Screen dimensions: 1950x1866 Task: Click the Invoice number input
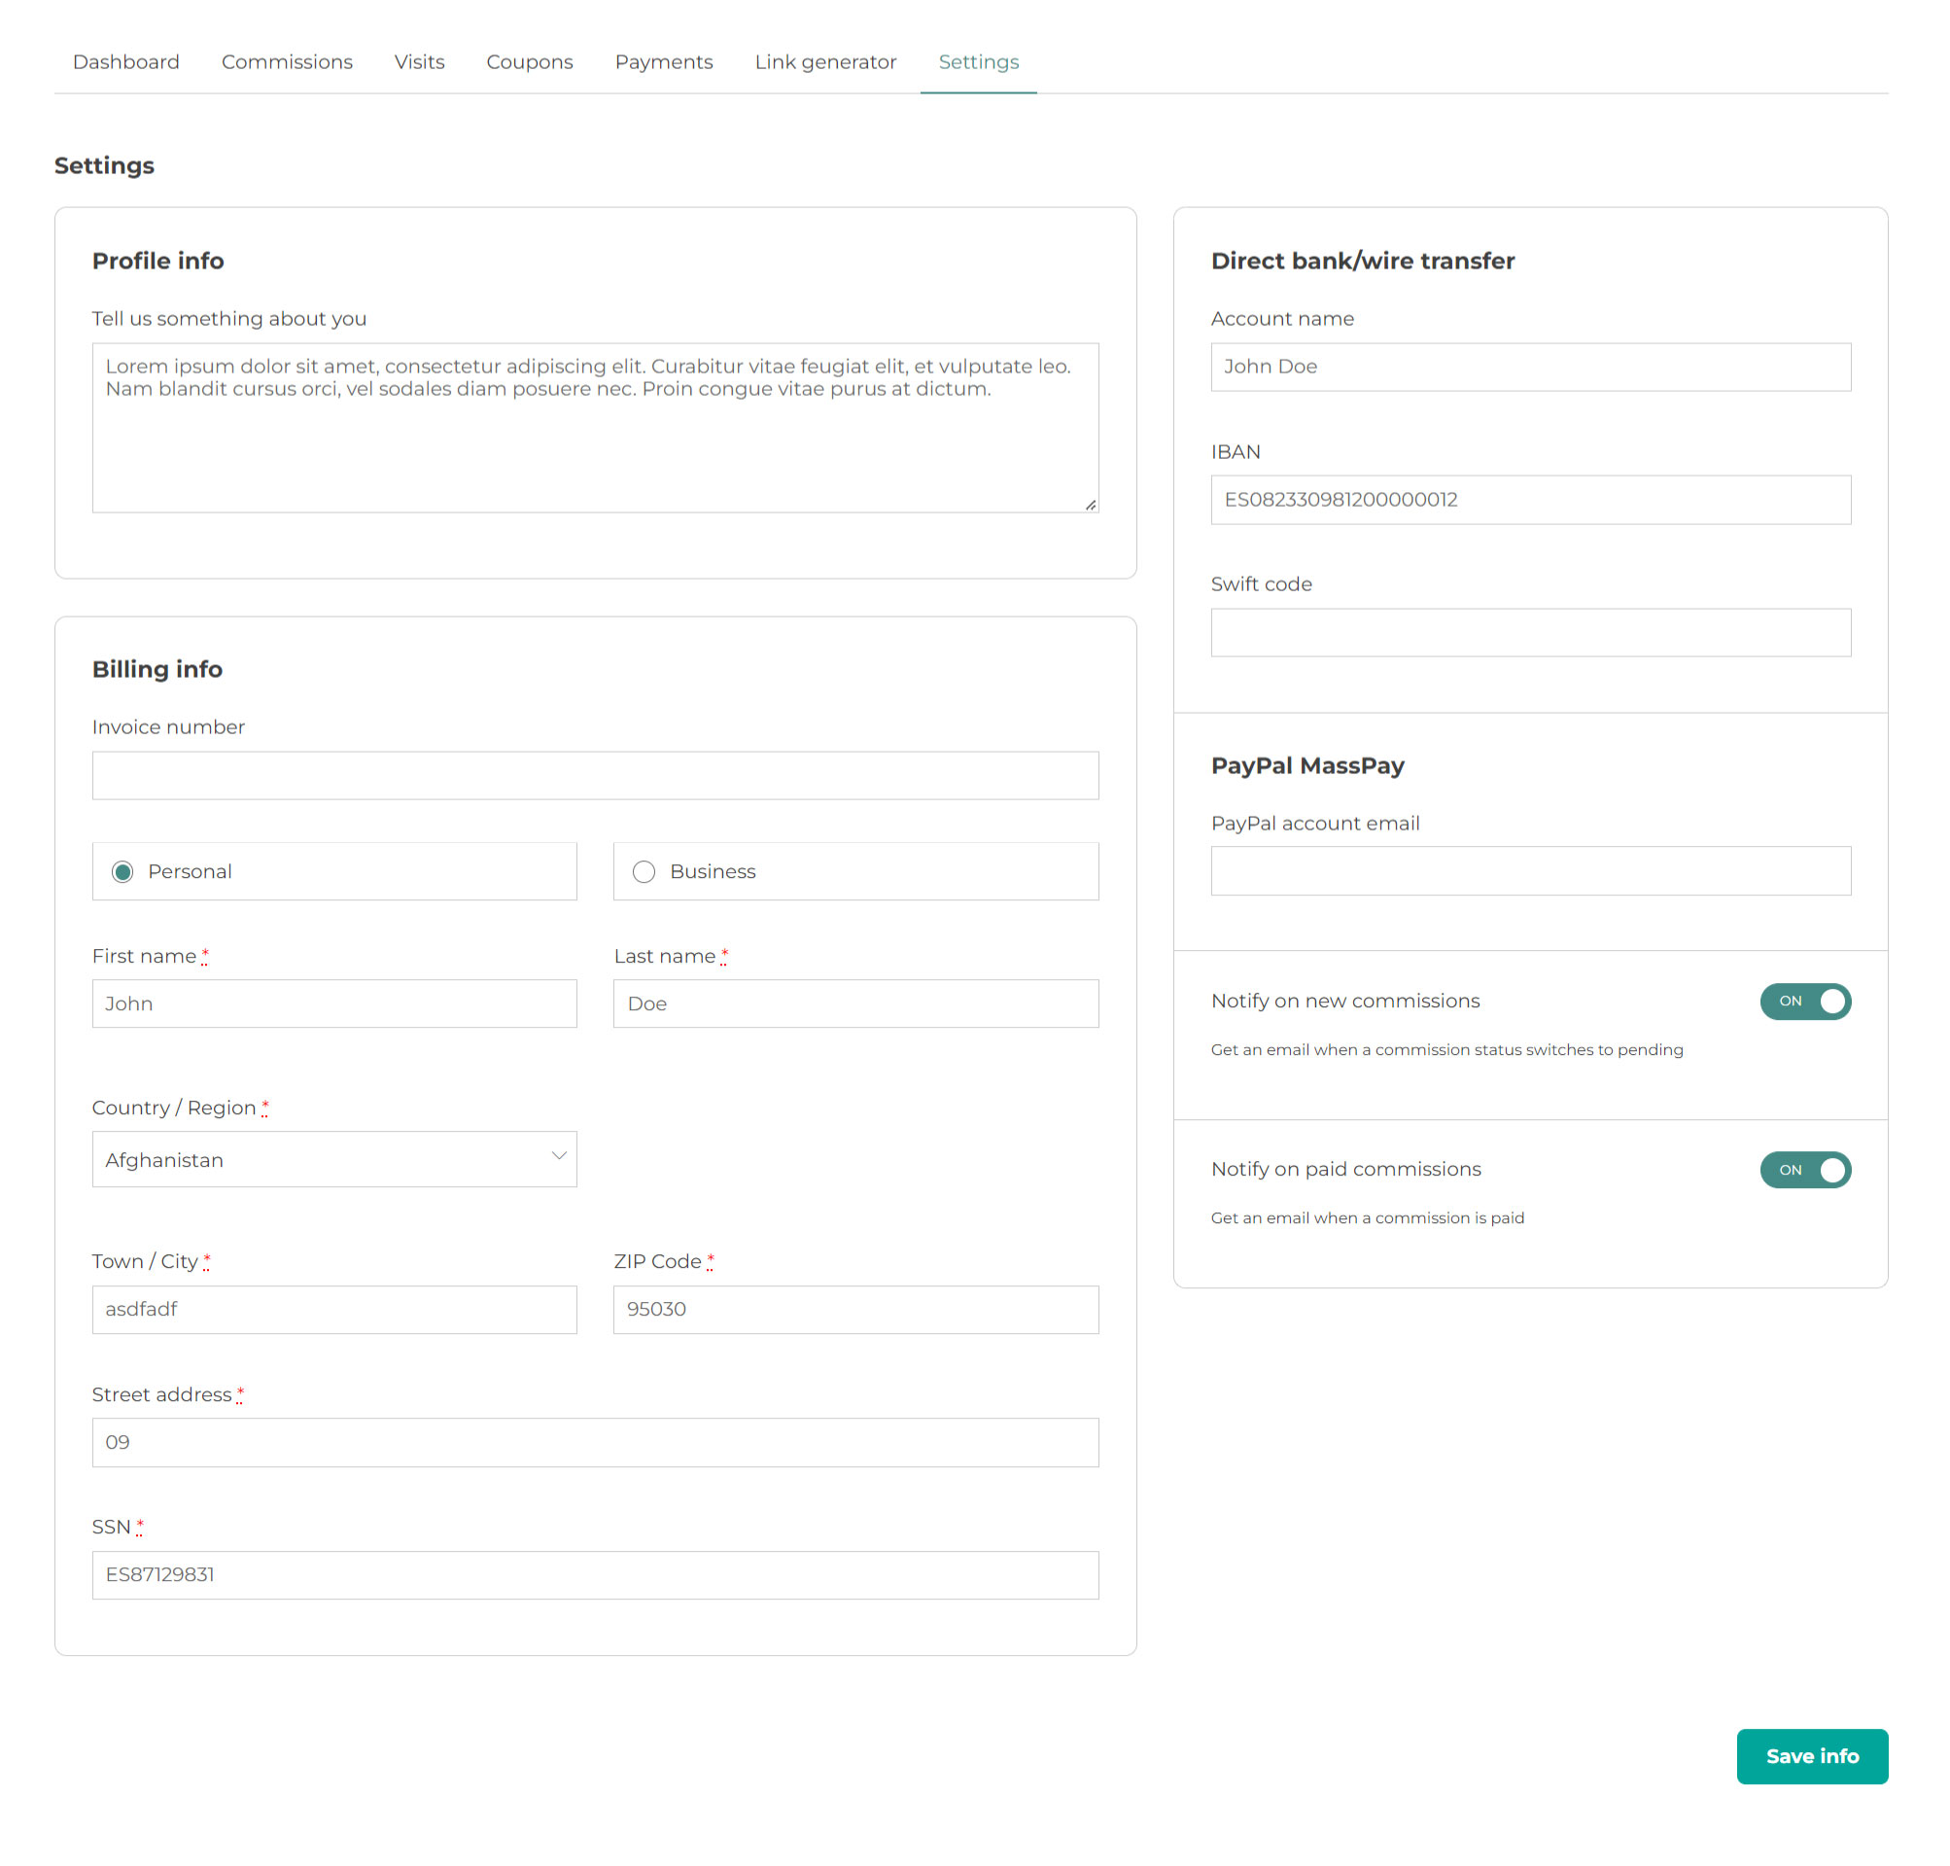click(595, 775)
